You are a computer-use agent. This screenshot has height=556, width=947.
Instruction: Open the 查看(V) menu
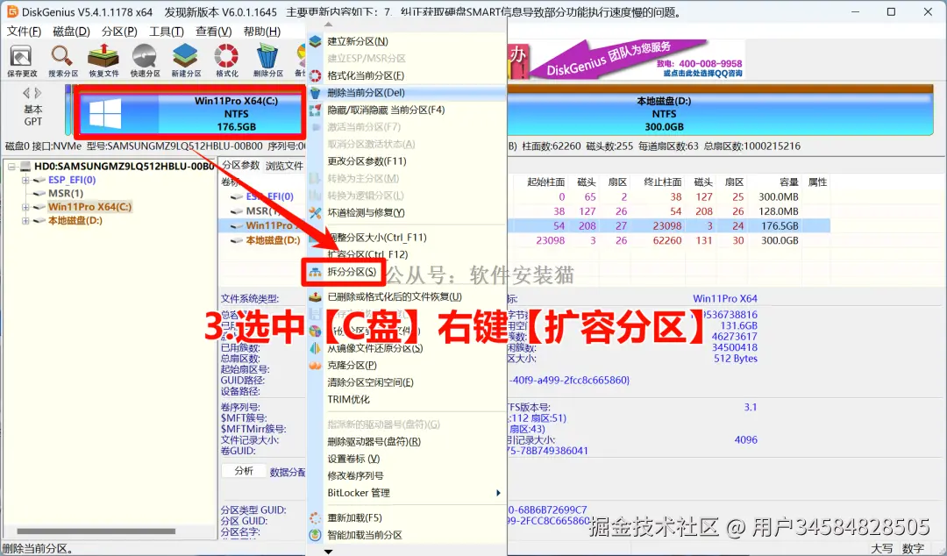click(214, 32)
